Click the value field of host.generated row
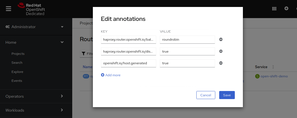 tap(187, 63)
